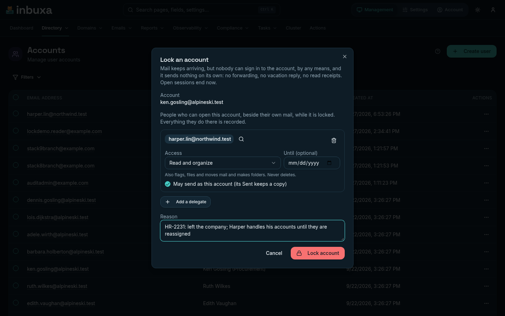Open calendar picker in Until field
The width and height of the screenshot is (505, 316).
pyautogui.click(x=329, y=163)
